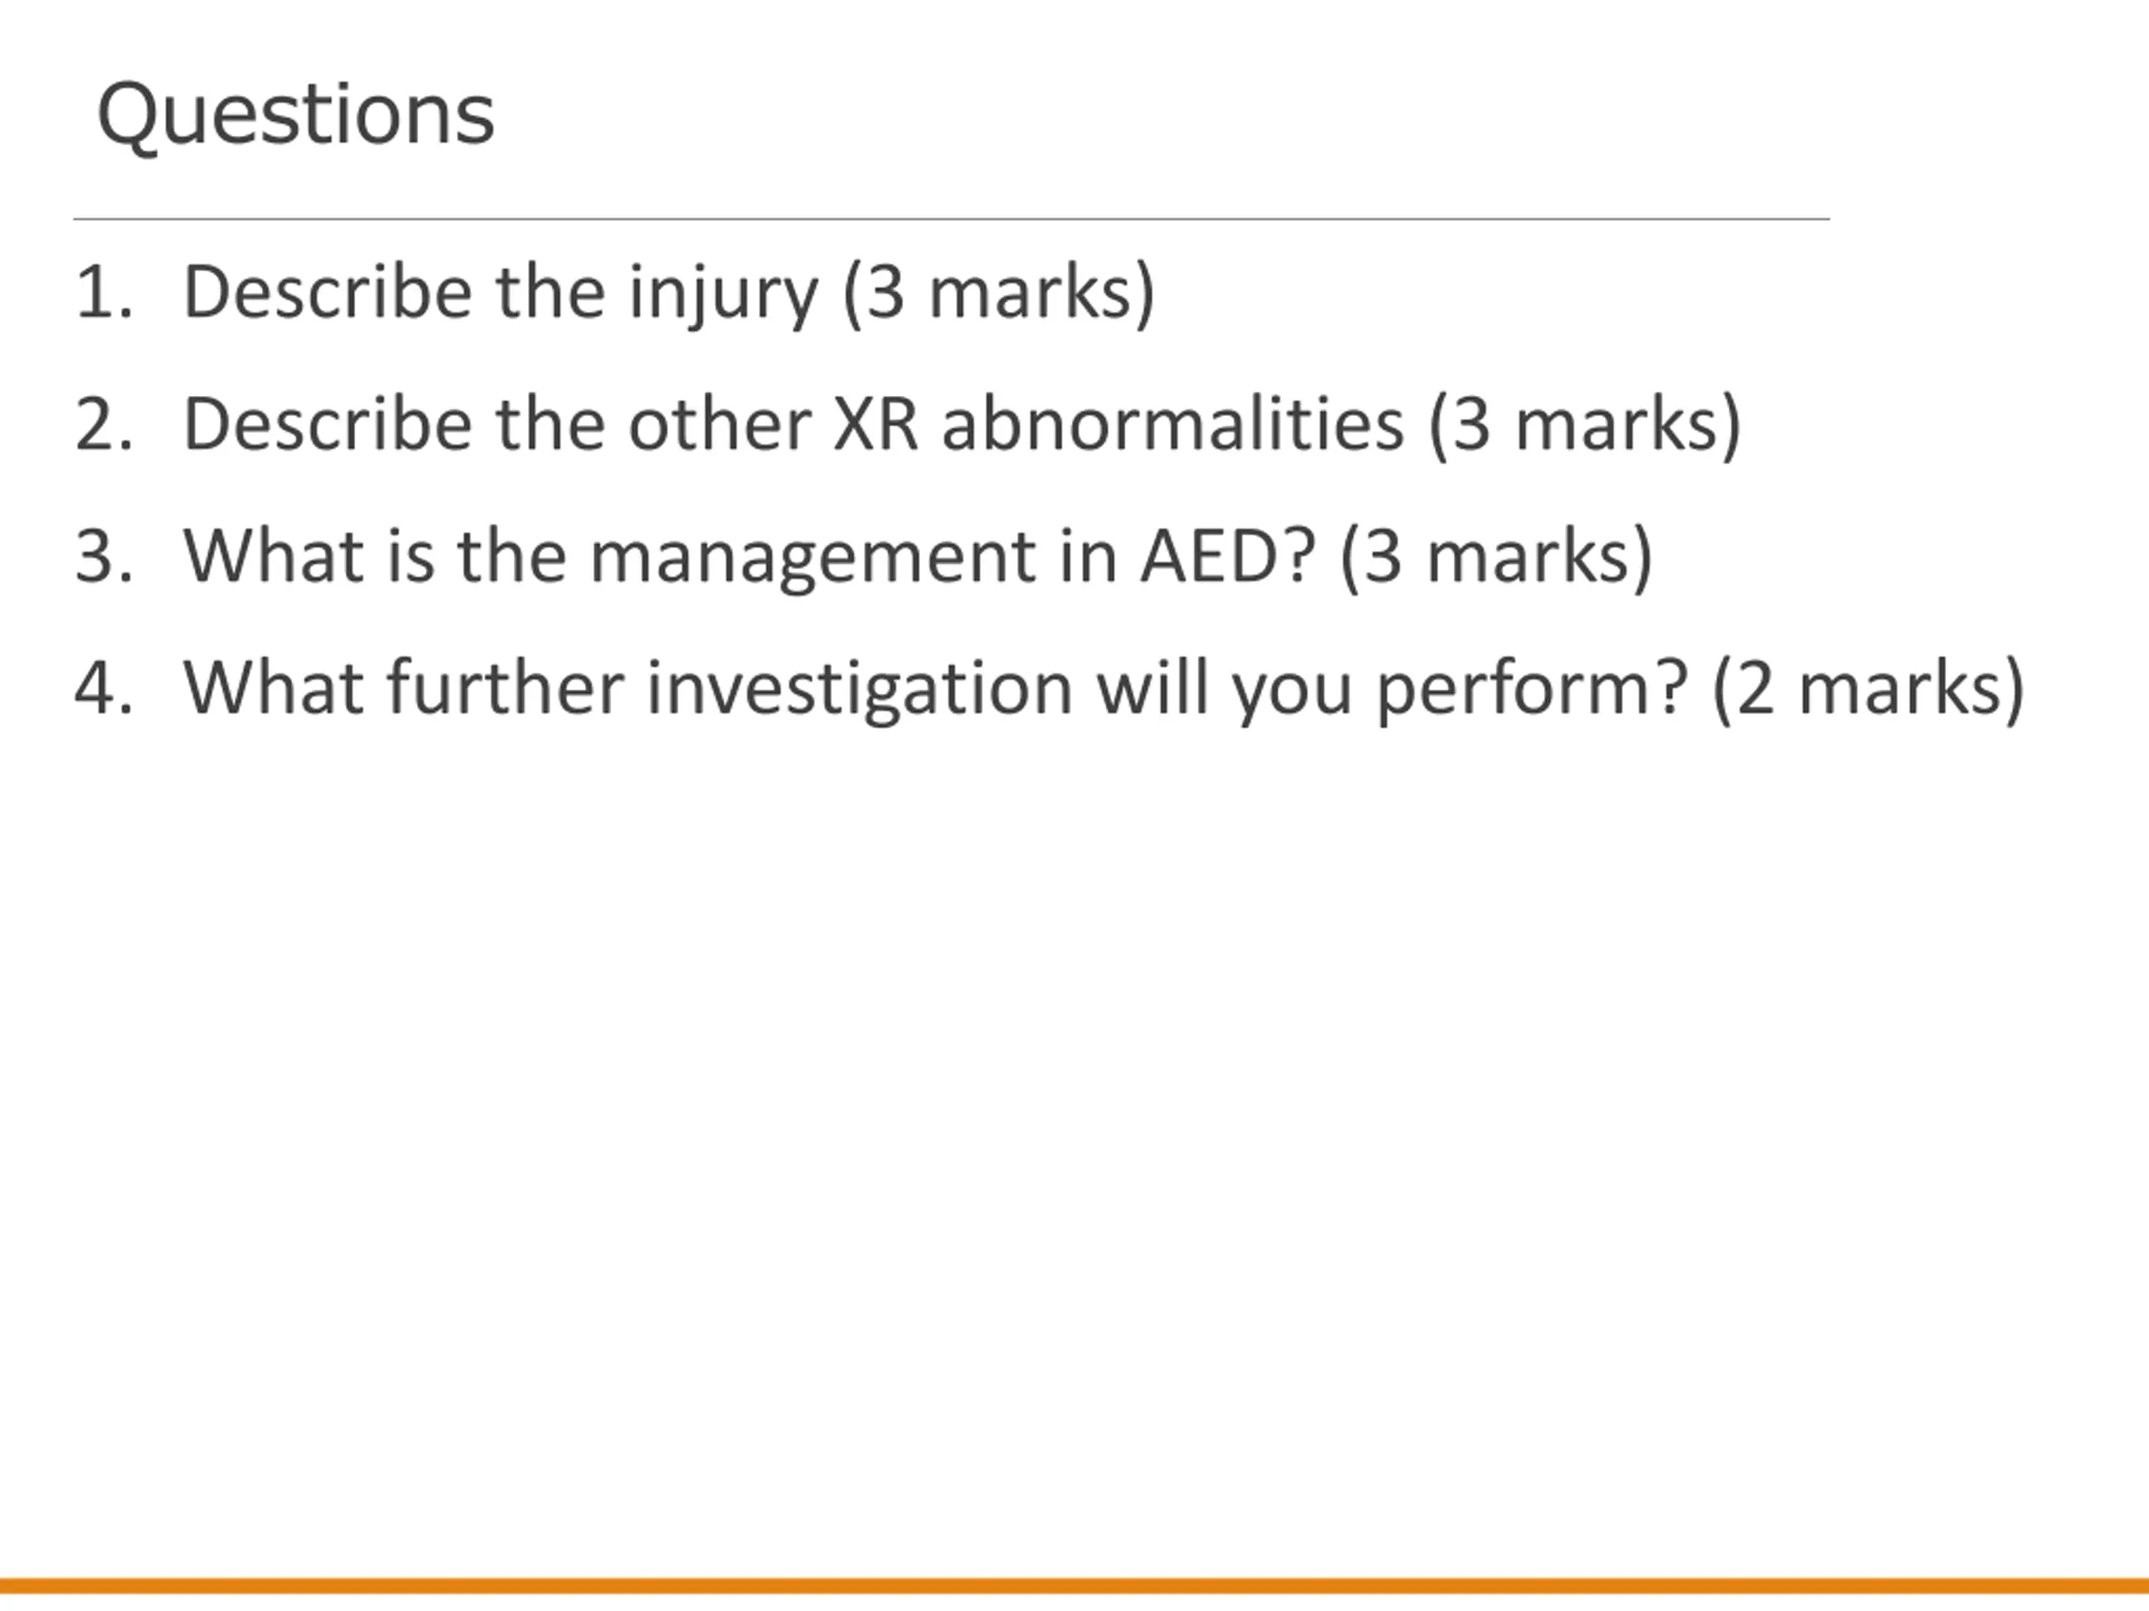Click the "Questions" slide title
The image size is (2149, 1611).
296,117
